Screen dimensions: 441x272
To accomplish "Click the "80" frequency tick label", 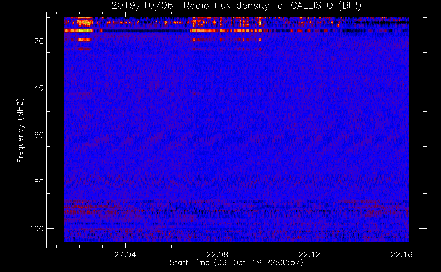I will pyautogui.click(x=39, y=182).
